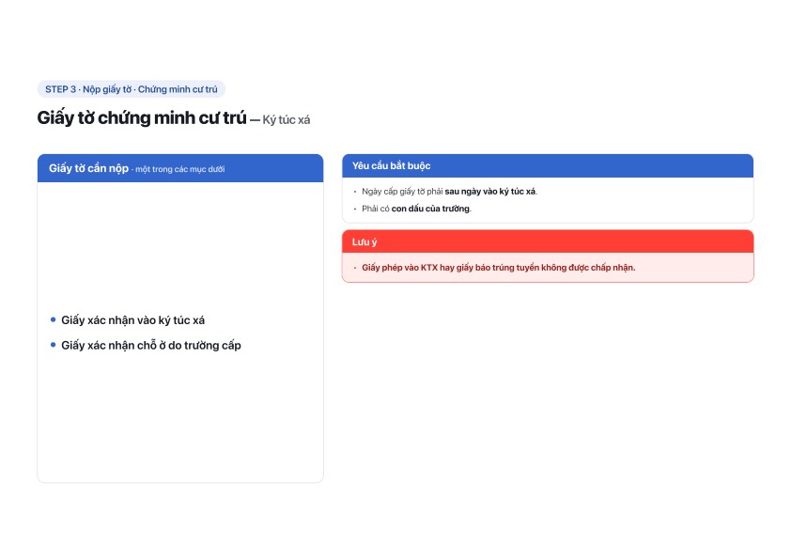This screenshot has width=791, height=559.
Task: Select "Giấy xác nhận vào ký túc xá" item
Action: coord(132,320)
